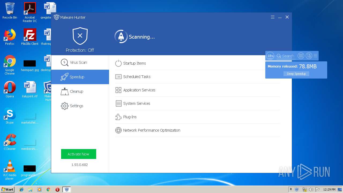Click the widget four-squares apps icon
This screenshot has width=343, height=193.
click(x=301, y=56)
